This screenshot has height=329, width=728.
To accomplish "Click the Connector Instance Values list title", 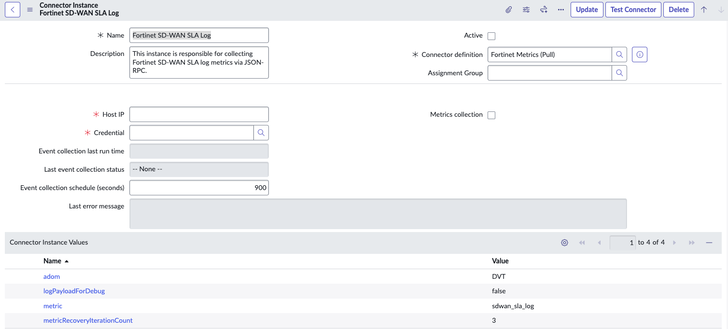I will pyautogui.click(x=49, y=242).
